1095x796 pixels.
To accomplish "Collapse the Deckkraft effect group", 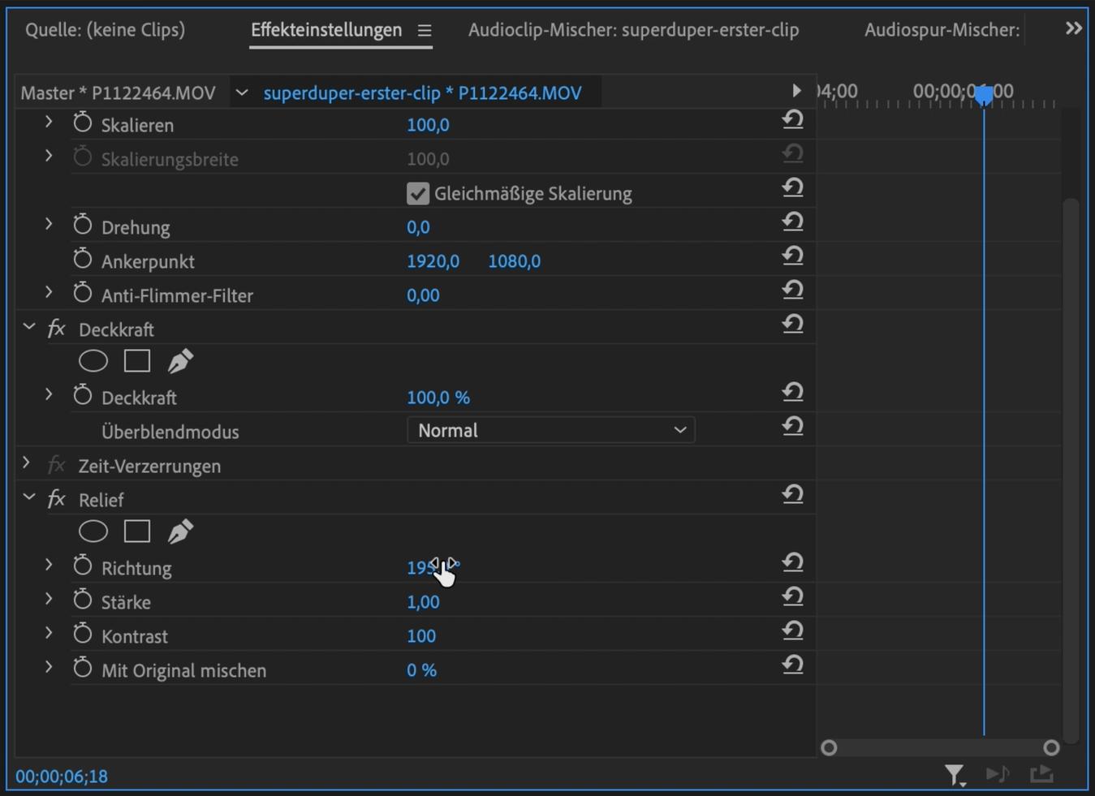I will [29, 328].
